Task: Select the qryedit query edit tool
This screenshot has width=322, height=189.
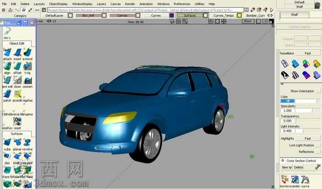Action: 17,94
